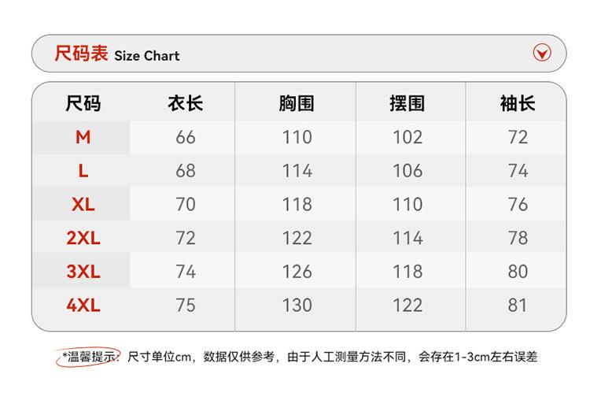590x393 pixels.
Task: Click the circled 温馨提示 label
Action: click(90, 357)
